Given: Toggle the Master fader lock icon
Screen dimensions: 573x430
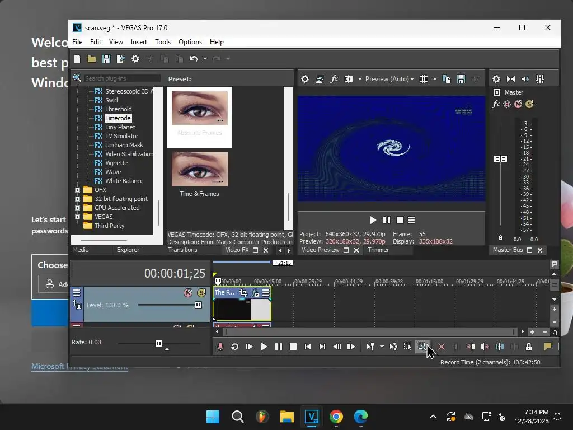Looking at the screenshot, I should (500, 238).
